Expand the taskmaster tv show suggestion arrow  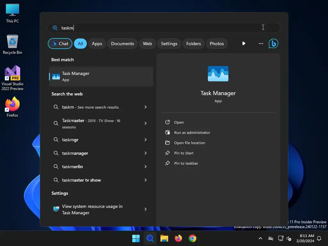pyautogui.click(x=146, y=180)
